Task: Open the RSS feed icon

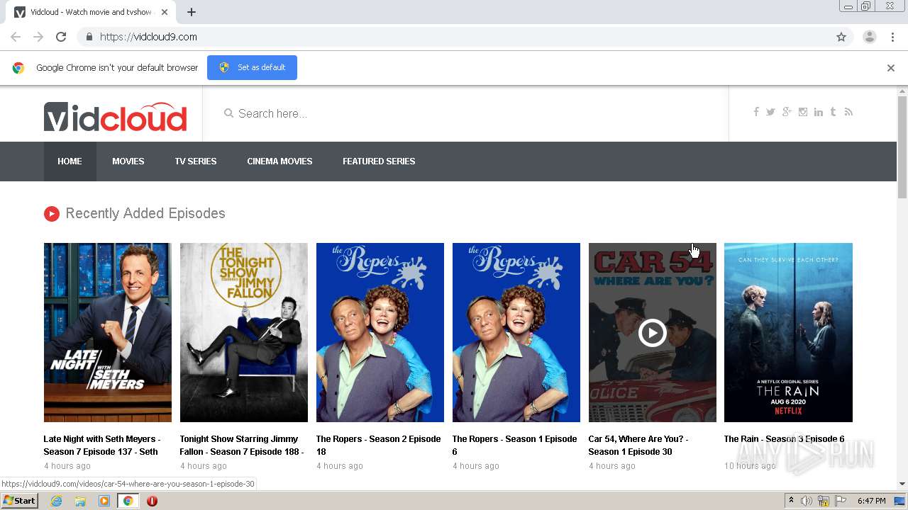Action: tap(848, 112)
